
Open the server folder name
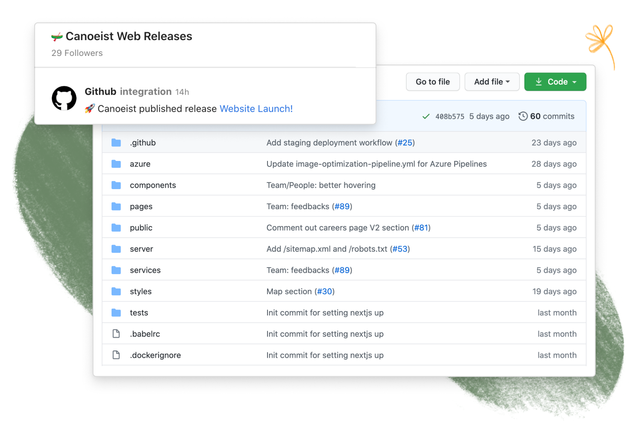(141, 249)
